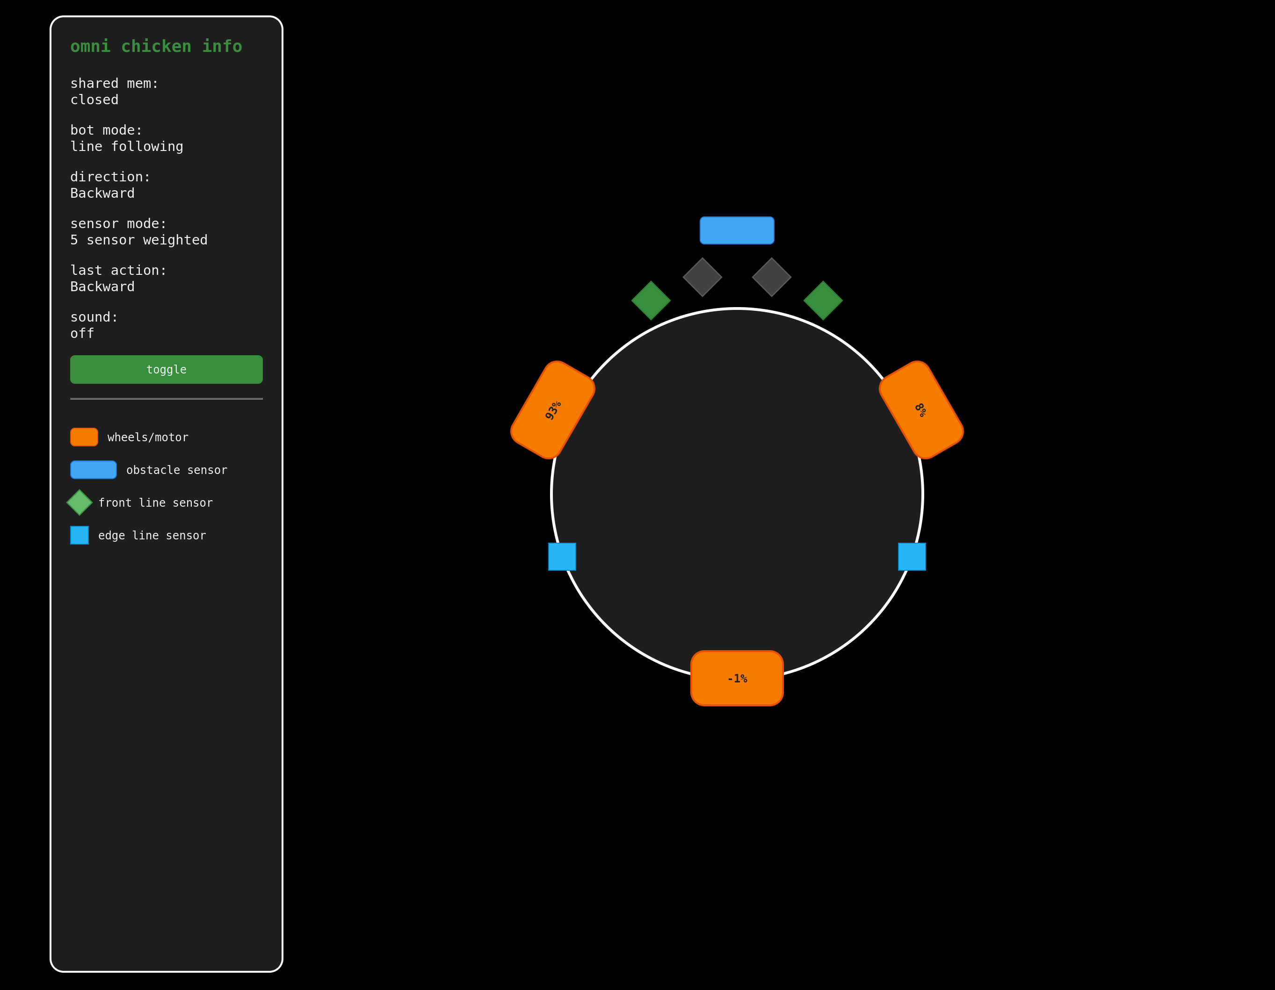1275x990 pixels.
Task: Click the line following bot mode value
Action: coord(127,146)
